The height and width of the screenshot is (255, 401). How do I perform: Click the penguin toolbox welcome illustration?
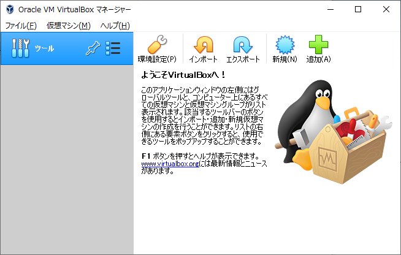[333, 131]
